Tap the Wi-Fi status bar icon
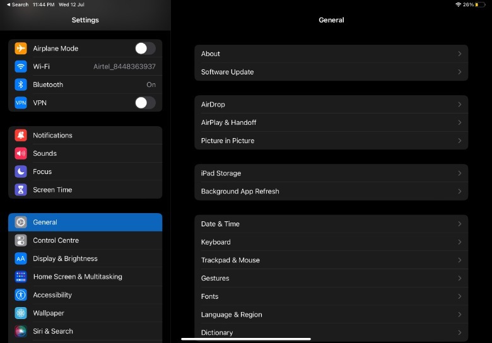This screenshot has height=343, width=492. pos(458,4)
